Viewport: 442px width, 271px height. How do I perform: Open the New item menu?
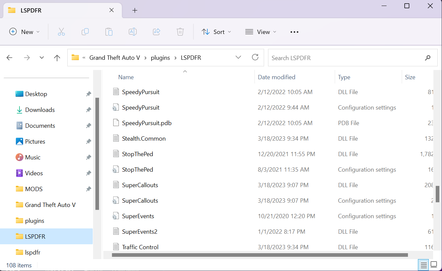pos(24,32)
